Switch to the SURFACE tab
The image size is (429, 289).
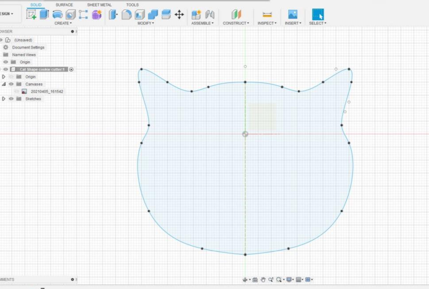tap(64, 5)
